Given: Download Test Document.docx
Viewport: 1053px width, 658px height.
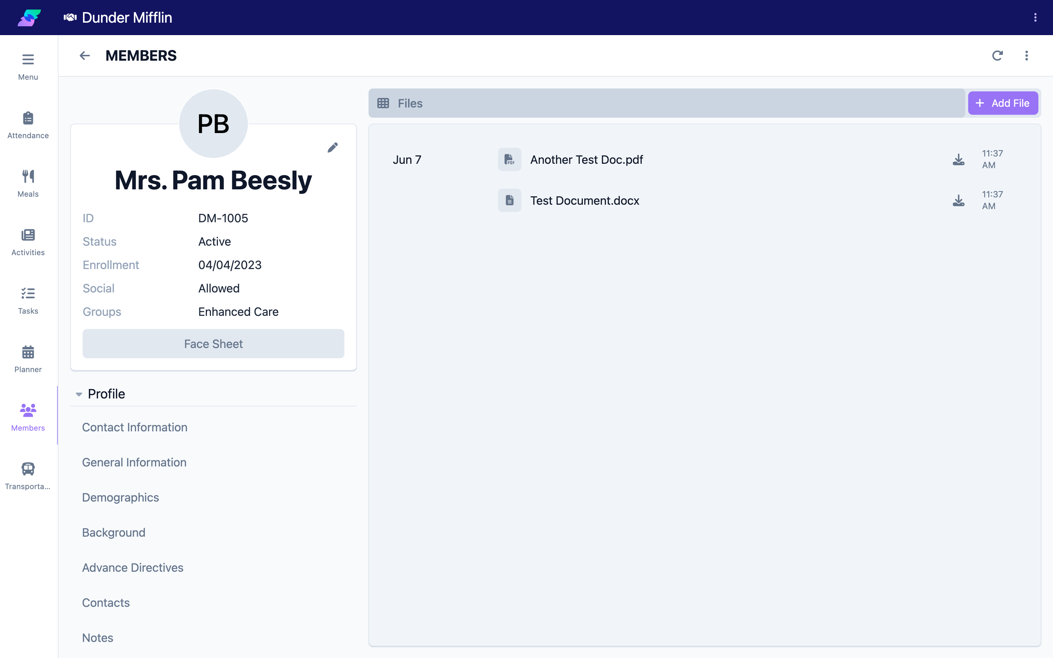Looking at the screenshot, I should click(x=958, y=201).
